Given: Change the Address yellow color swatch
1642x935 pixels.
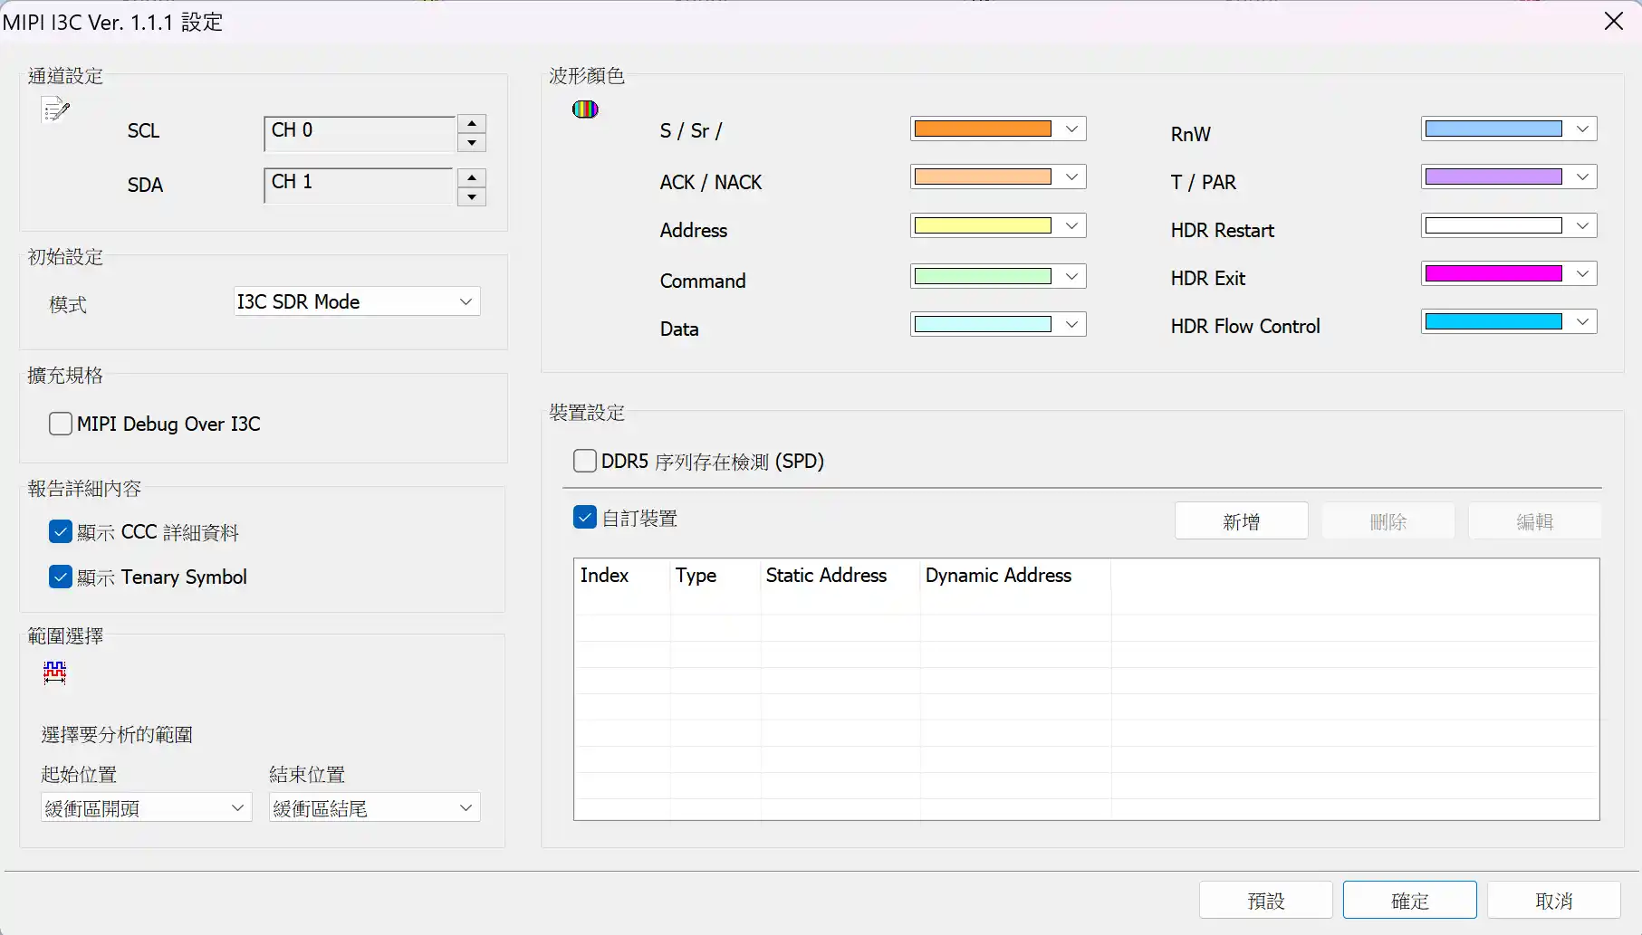Looking at the screenshot, I should click(x=998, y=225).
